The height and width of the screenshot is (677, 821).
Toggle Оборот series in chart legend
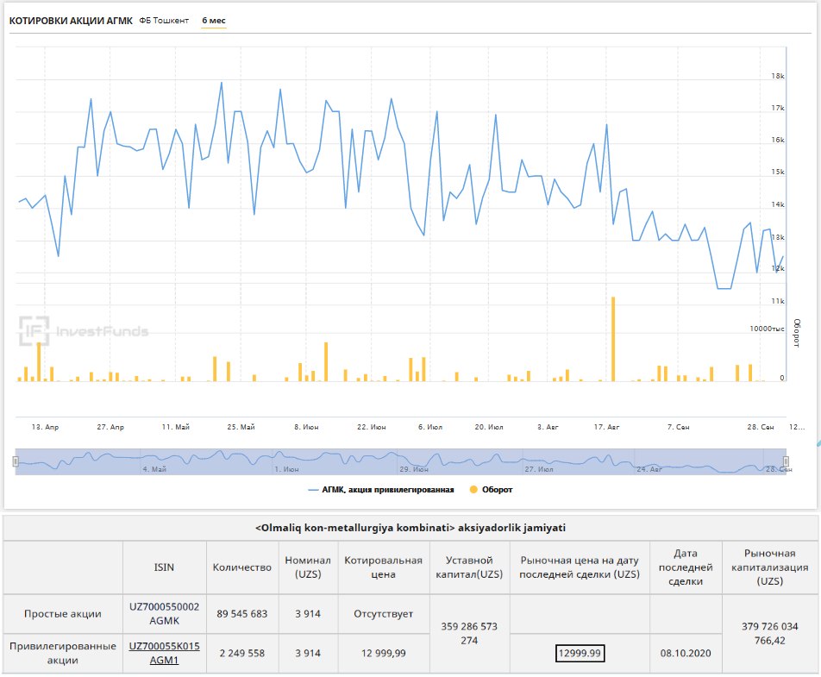tap(492, 490)
